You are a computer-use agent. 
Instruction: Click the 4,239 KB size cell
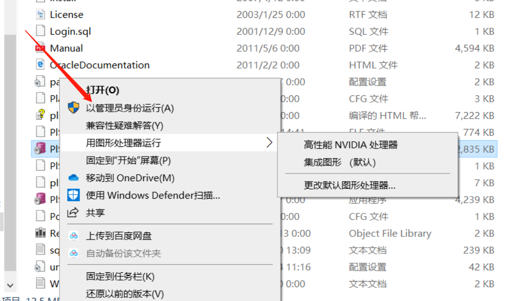(474, 200)
